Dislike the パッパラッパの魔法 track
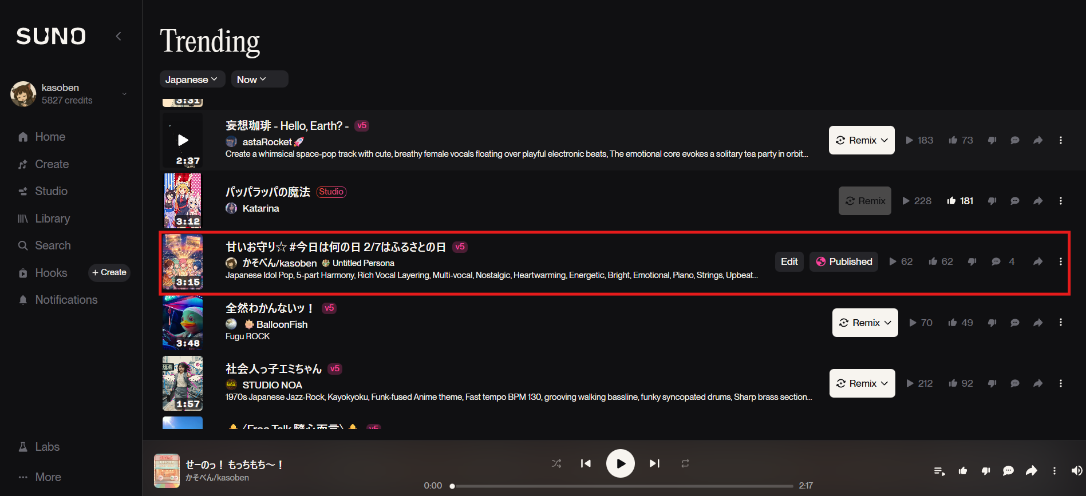1086x496 pixels. (992, 201)
